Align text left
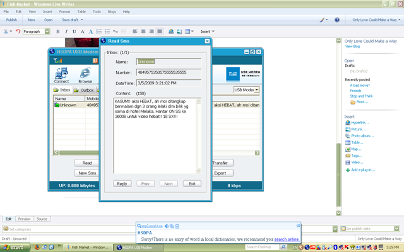404x252 pixels. (134, 31)
